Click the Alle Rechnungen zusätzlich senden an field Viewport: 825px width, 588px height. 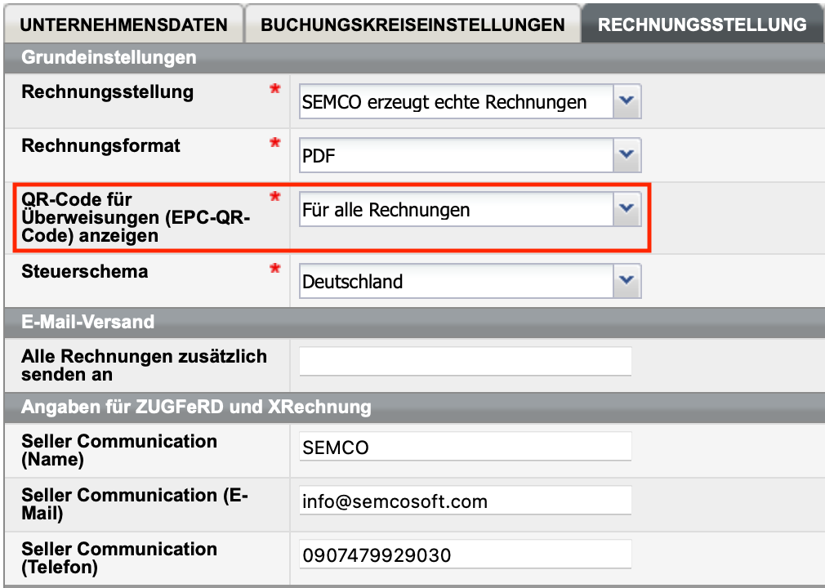pyautogui.click(x=464, y=360)
